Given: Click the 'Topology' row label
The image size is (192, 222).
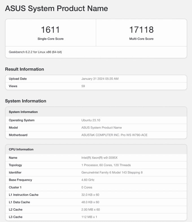Looking at the screenshot, I should [16, 165].
